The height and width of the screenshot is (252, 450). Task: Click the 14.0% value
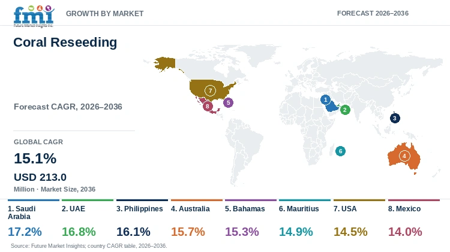click(405, 232)
